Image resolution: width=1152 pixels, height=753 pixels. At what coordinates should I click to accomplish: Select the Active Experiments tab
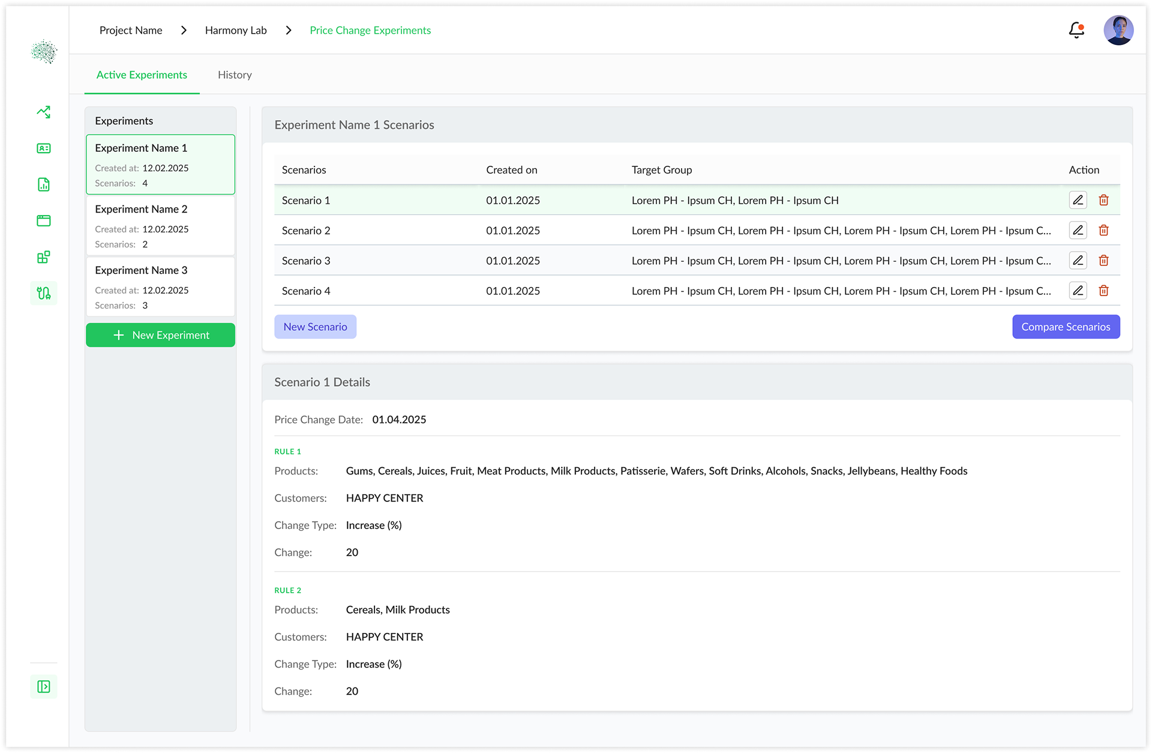142,75
